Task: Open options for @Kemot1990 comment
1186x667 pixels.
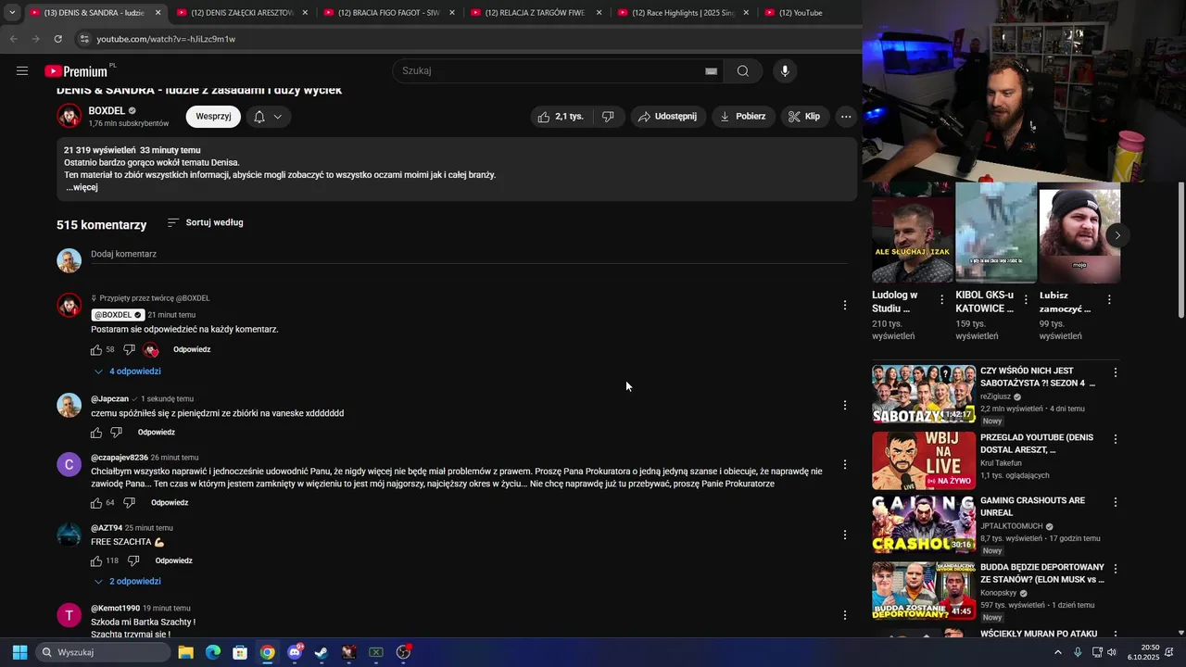Action: [844, 615]
